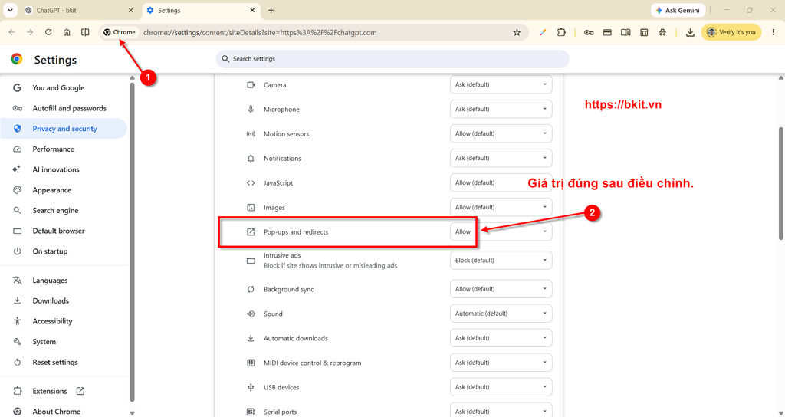Bookmark this page with the star icon

(517, 32)
